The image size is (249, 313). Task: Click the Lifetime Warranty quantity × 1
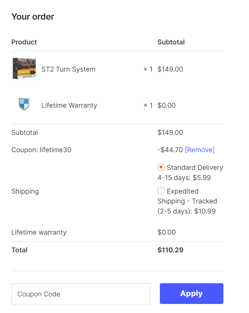click(148, 105)
